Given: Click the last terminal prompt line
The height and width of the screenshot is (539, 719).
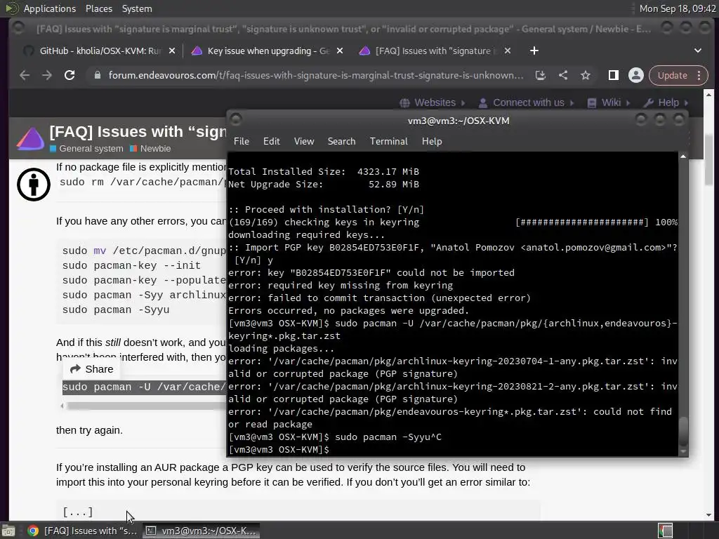Looking at the screenshot, I should [279, 450].
